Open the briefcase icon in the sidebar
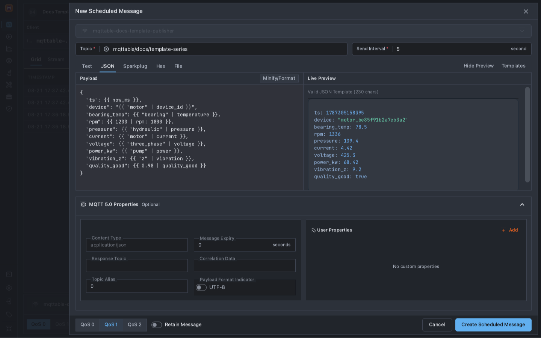This screenshot has width=541, height=338. [x=9, y=97]
